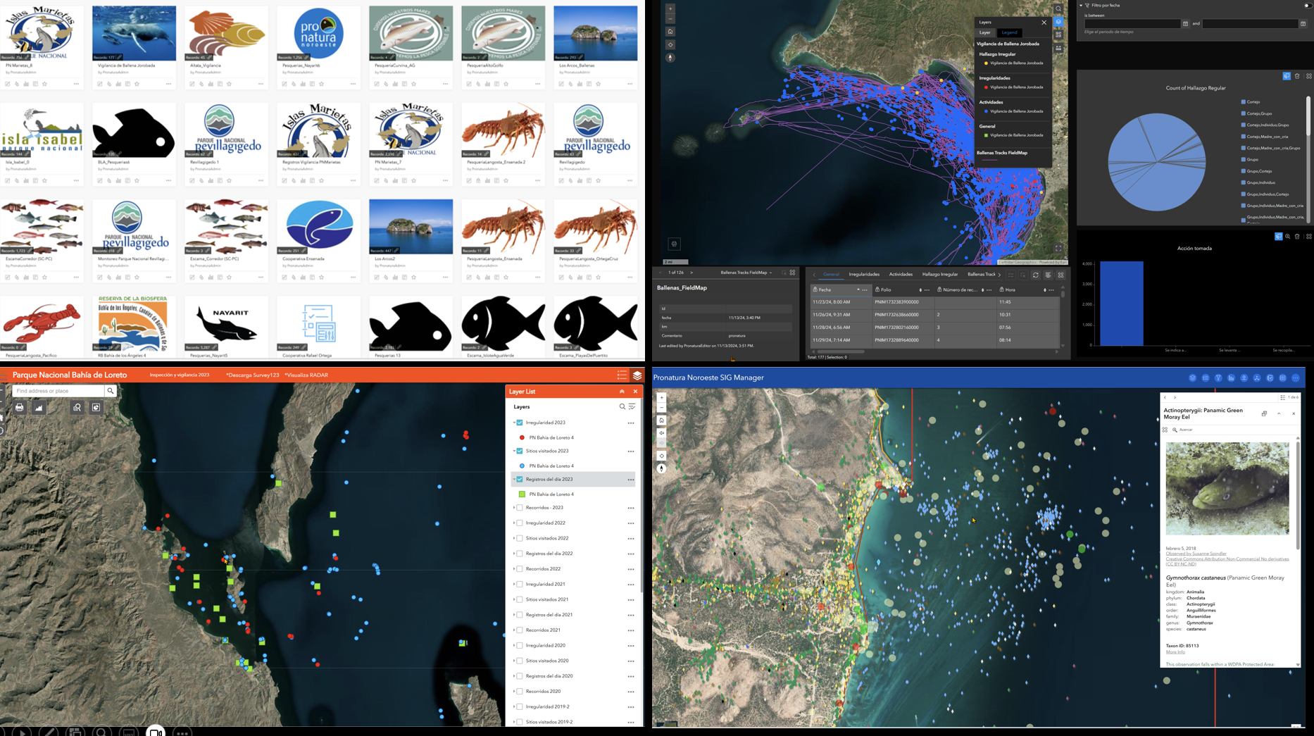Click the search magnifier beside address field

(x=111, y=391)
